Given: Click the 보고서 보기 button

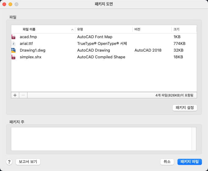Looking at the screenshot, I should [x=28, y=162].
